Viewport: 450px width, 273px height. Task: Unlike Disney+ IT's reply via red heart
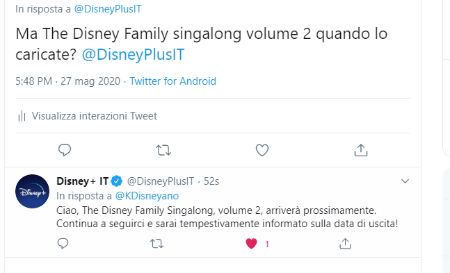[251, 244]
